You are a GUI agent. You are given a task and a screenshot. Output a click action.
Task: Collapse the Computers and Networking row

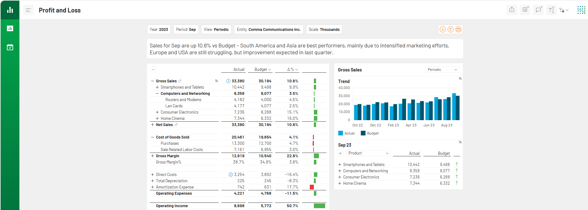pos(157,94)
